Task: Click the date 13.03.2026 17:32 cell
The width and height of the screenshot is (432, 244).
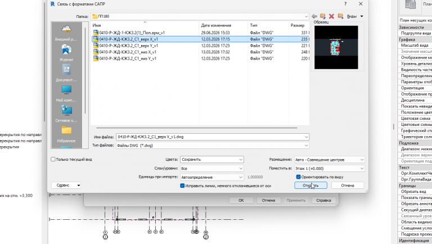Action: [215, 52]
